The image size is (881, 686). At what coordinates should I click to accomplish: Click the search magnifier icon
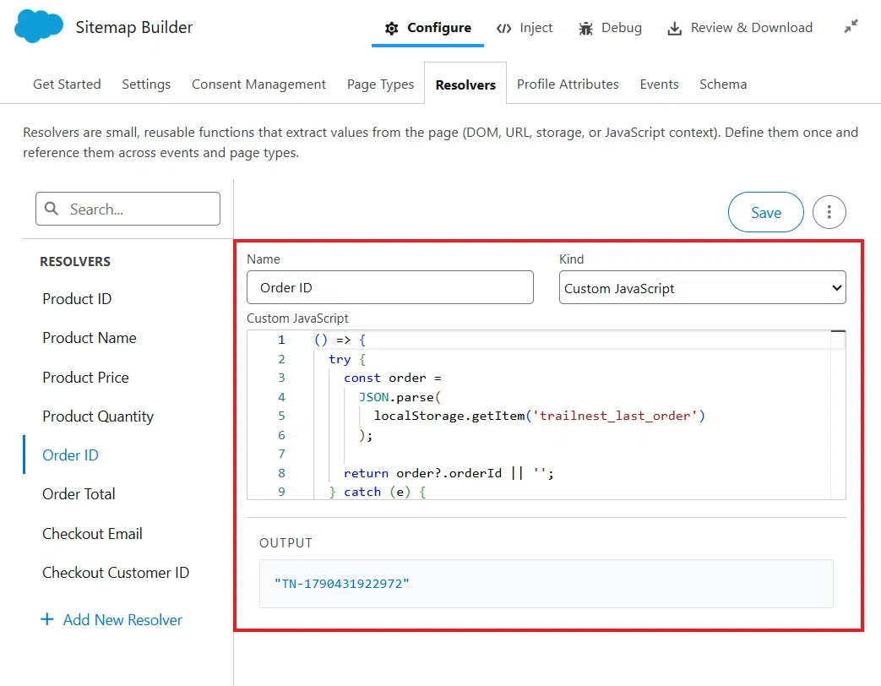point(52,209)
